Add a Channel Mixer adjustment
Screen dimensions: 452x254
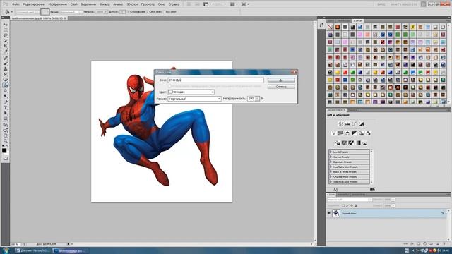[x=368, y=133]
